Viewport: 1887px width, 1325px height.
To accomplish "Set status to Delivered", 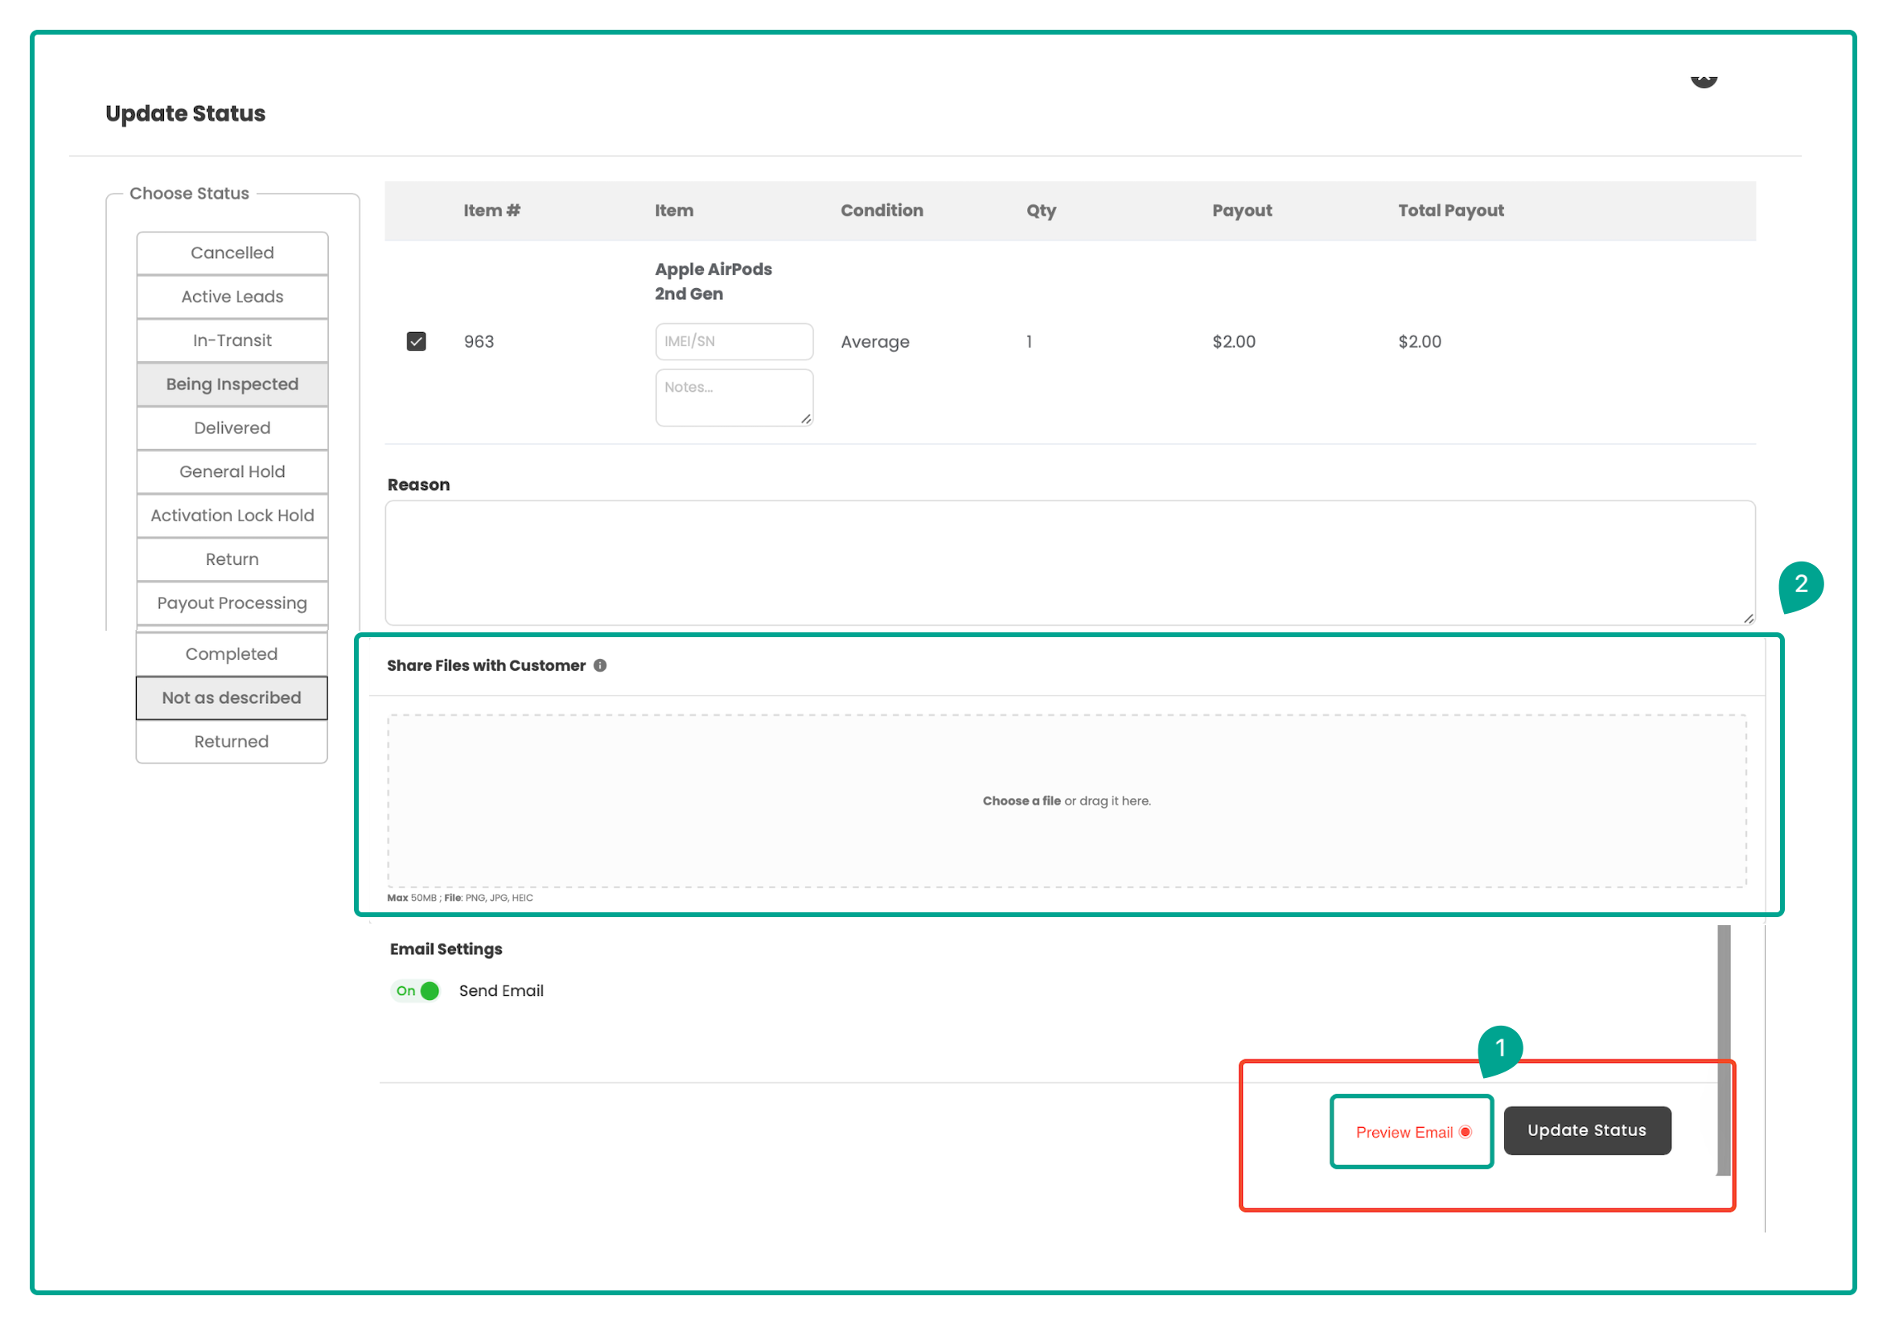I will [232, 428].
